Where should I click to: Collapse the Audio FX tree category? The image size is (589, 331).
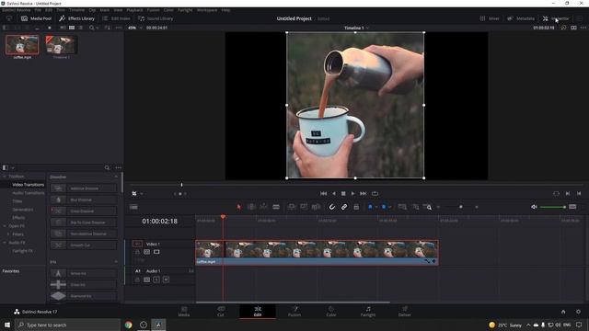tap(5, 243)
